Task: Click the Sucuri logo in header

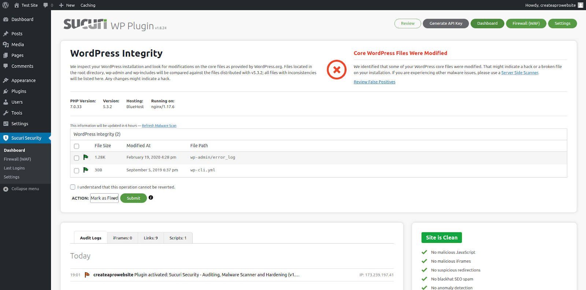Action: [85, 24]
